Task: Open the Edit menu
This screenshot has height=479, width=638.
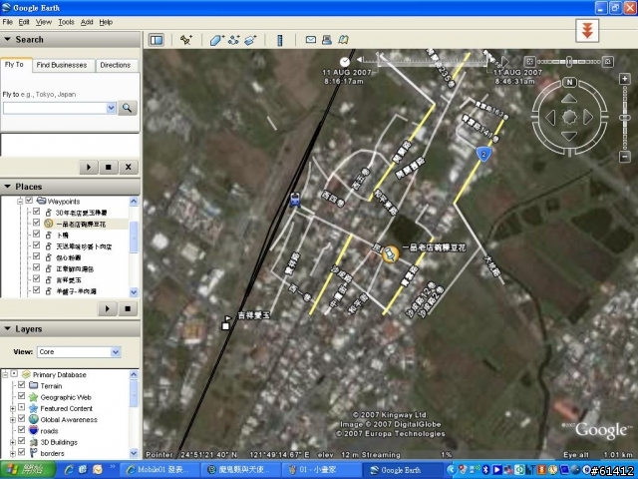Action: (24, 22)
